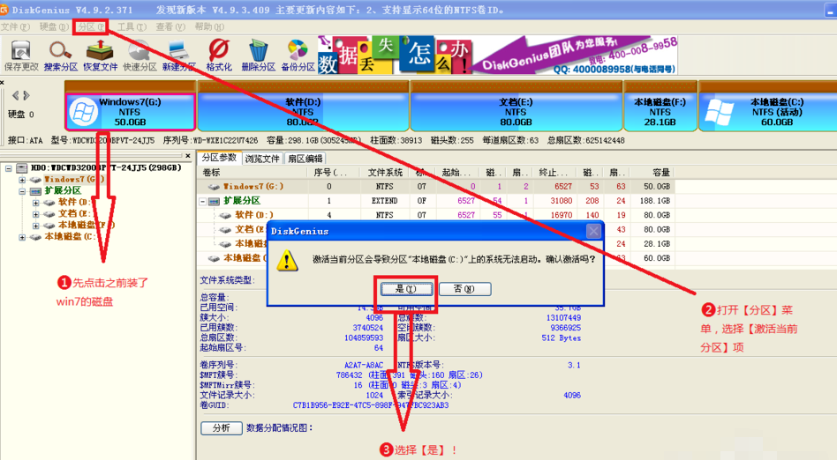Viewport: 837px width, 460px height.
Task: Open the 分区(P) menu
Action: click(91, 26)
